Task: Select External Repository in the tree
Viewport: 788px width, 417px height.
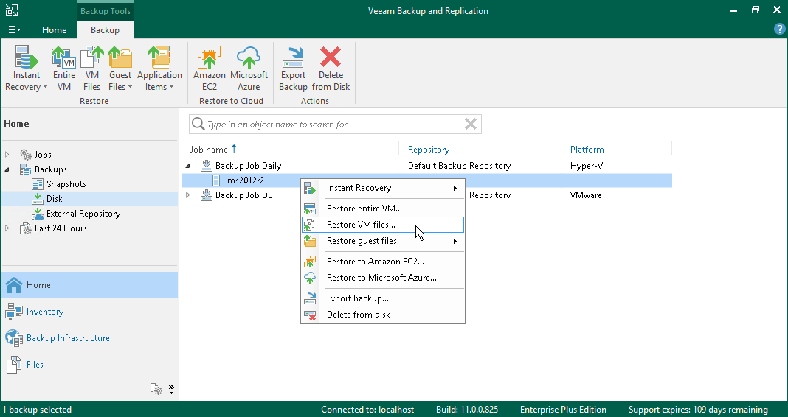Action: 83,214
